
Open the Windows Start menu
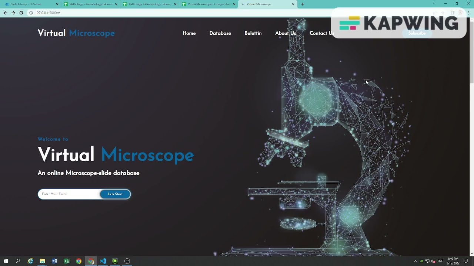[x=6, y=261]
